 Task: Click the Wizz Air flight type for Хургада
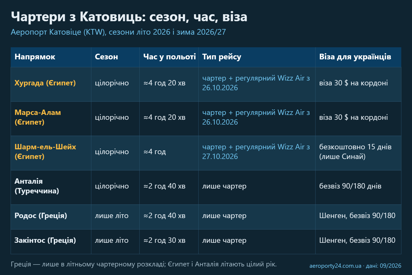256,83
